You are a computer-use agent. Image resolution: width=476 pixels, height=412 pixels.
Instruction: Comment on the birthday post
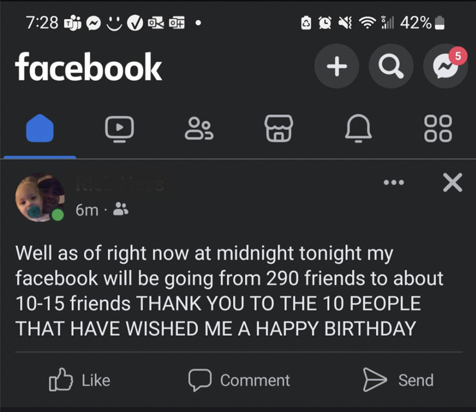click(239, 380)
